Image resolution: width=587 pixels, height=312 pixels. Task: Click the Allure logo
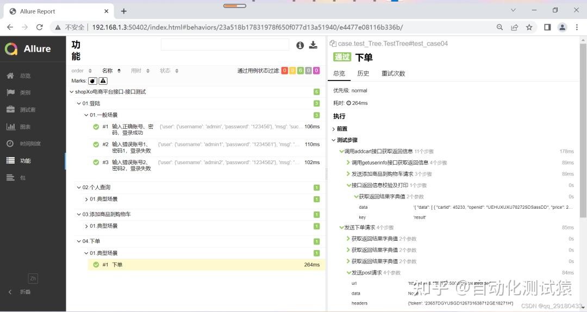28,49
